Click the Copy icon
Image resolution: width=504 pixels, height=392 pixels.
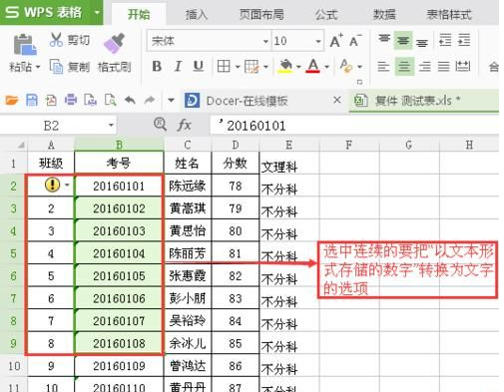click(x=56, y=66)
